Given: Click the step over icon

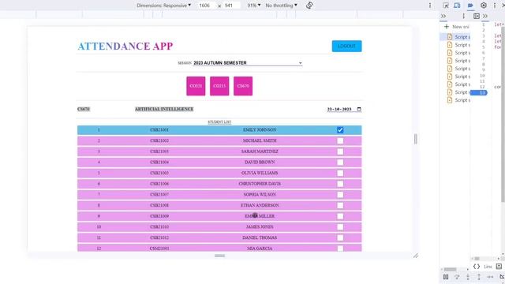Looking at the screenshot, I should [x=457, y=277].
